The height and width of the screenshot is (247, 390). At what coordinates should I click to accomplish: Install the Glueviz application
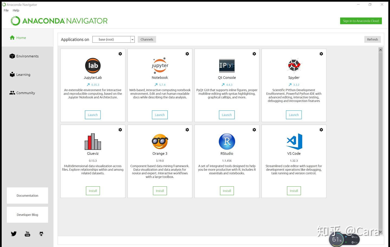[93, 191]
